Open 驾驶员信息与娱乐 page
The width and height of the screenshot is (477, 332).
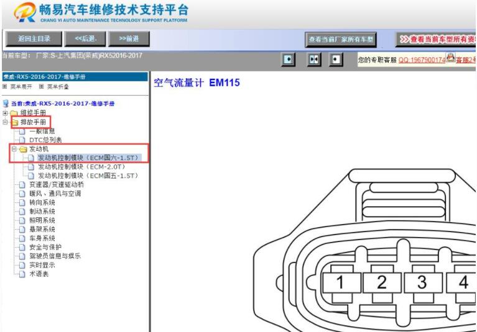click(x=55, y=256)
